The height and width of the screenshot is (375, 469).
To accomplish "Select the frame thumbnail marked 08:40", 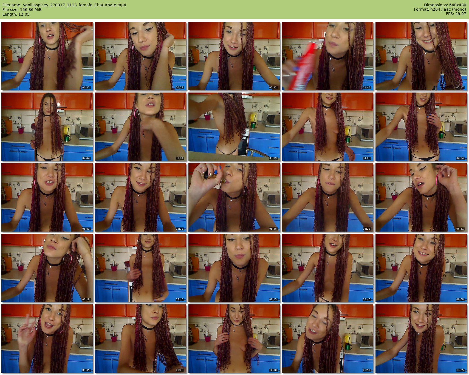I will 328,268.
